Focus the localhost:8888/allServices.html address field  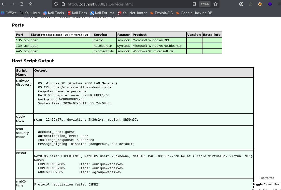(129, 4)
